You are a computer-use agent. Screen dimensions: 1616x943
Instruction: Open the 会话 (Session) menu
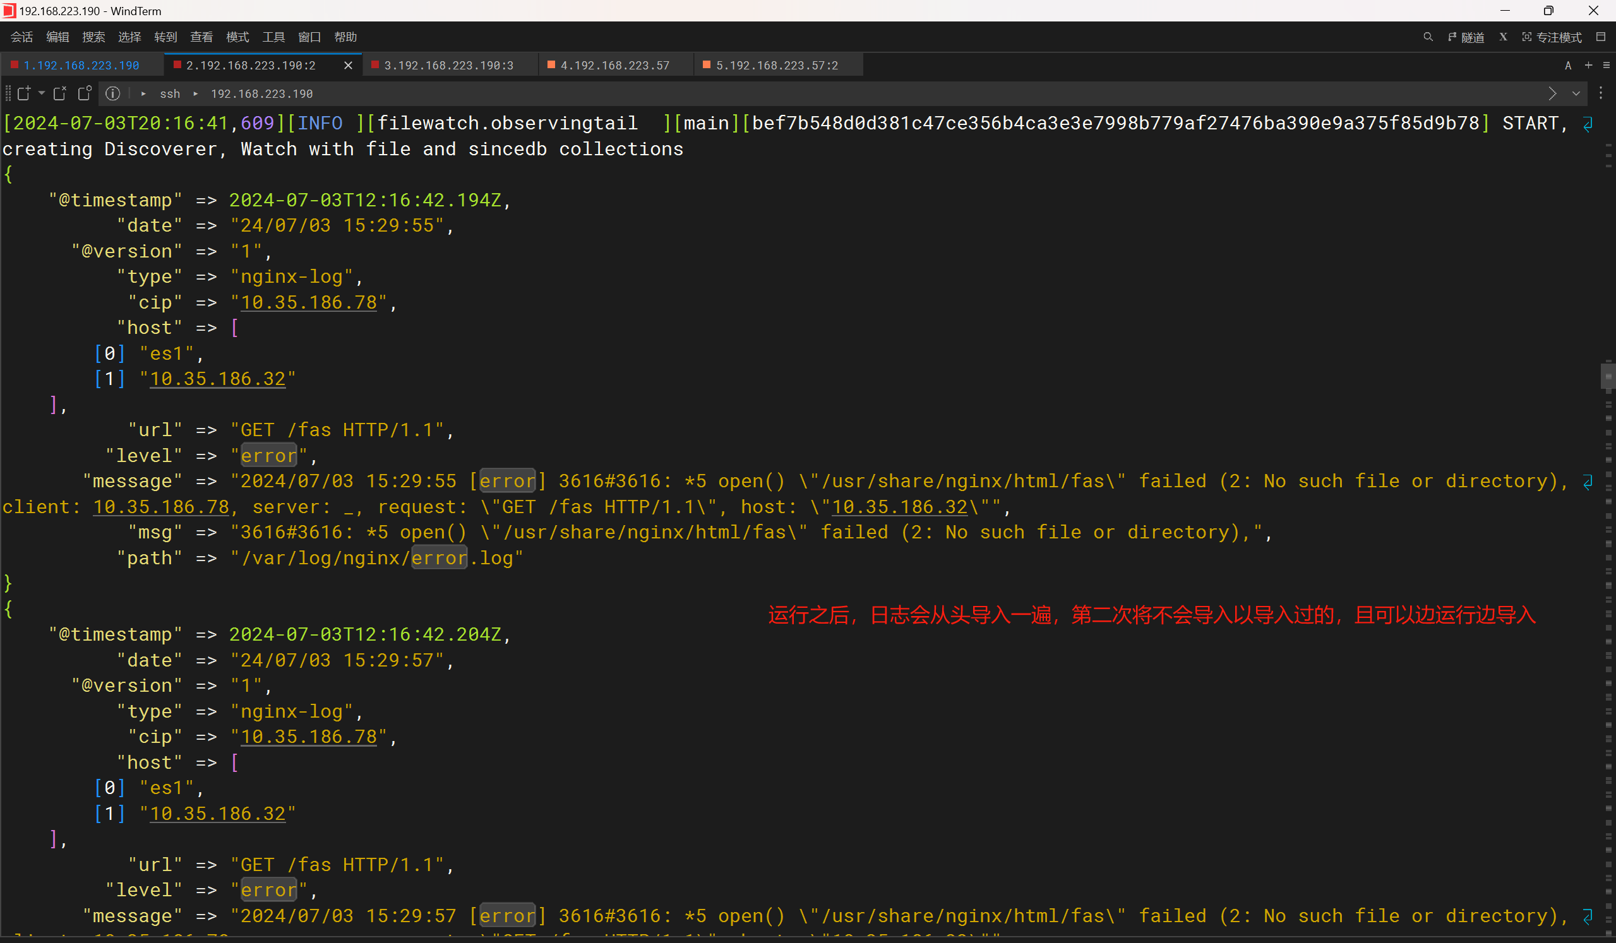[x=22, y=37]
